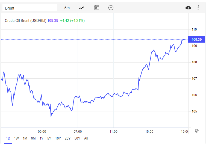The width and height of the screenshot is (206, 145).
Task: Show the 5Y time range
Action: tap(49, 138)
